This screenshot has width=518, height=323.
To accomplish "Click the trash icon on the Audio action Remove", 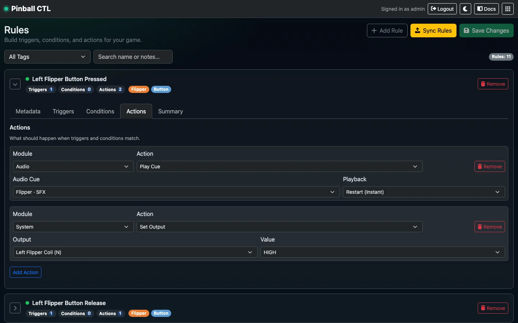I will click(x=480, y=166).
